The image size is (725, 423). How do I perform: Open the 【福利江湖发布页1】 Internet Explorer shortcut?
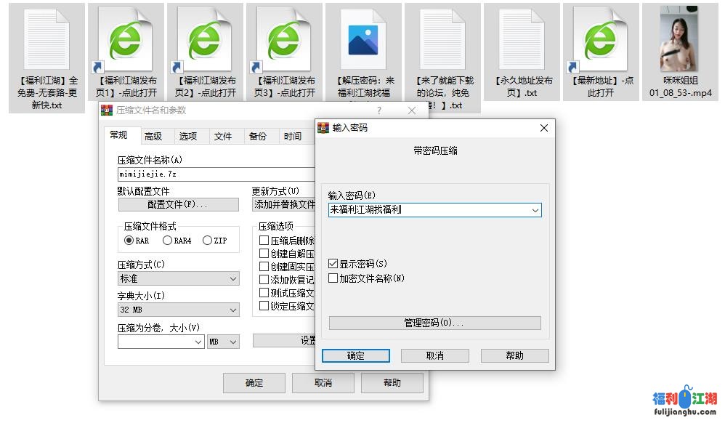[x=126, y=40]
